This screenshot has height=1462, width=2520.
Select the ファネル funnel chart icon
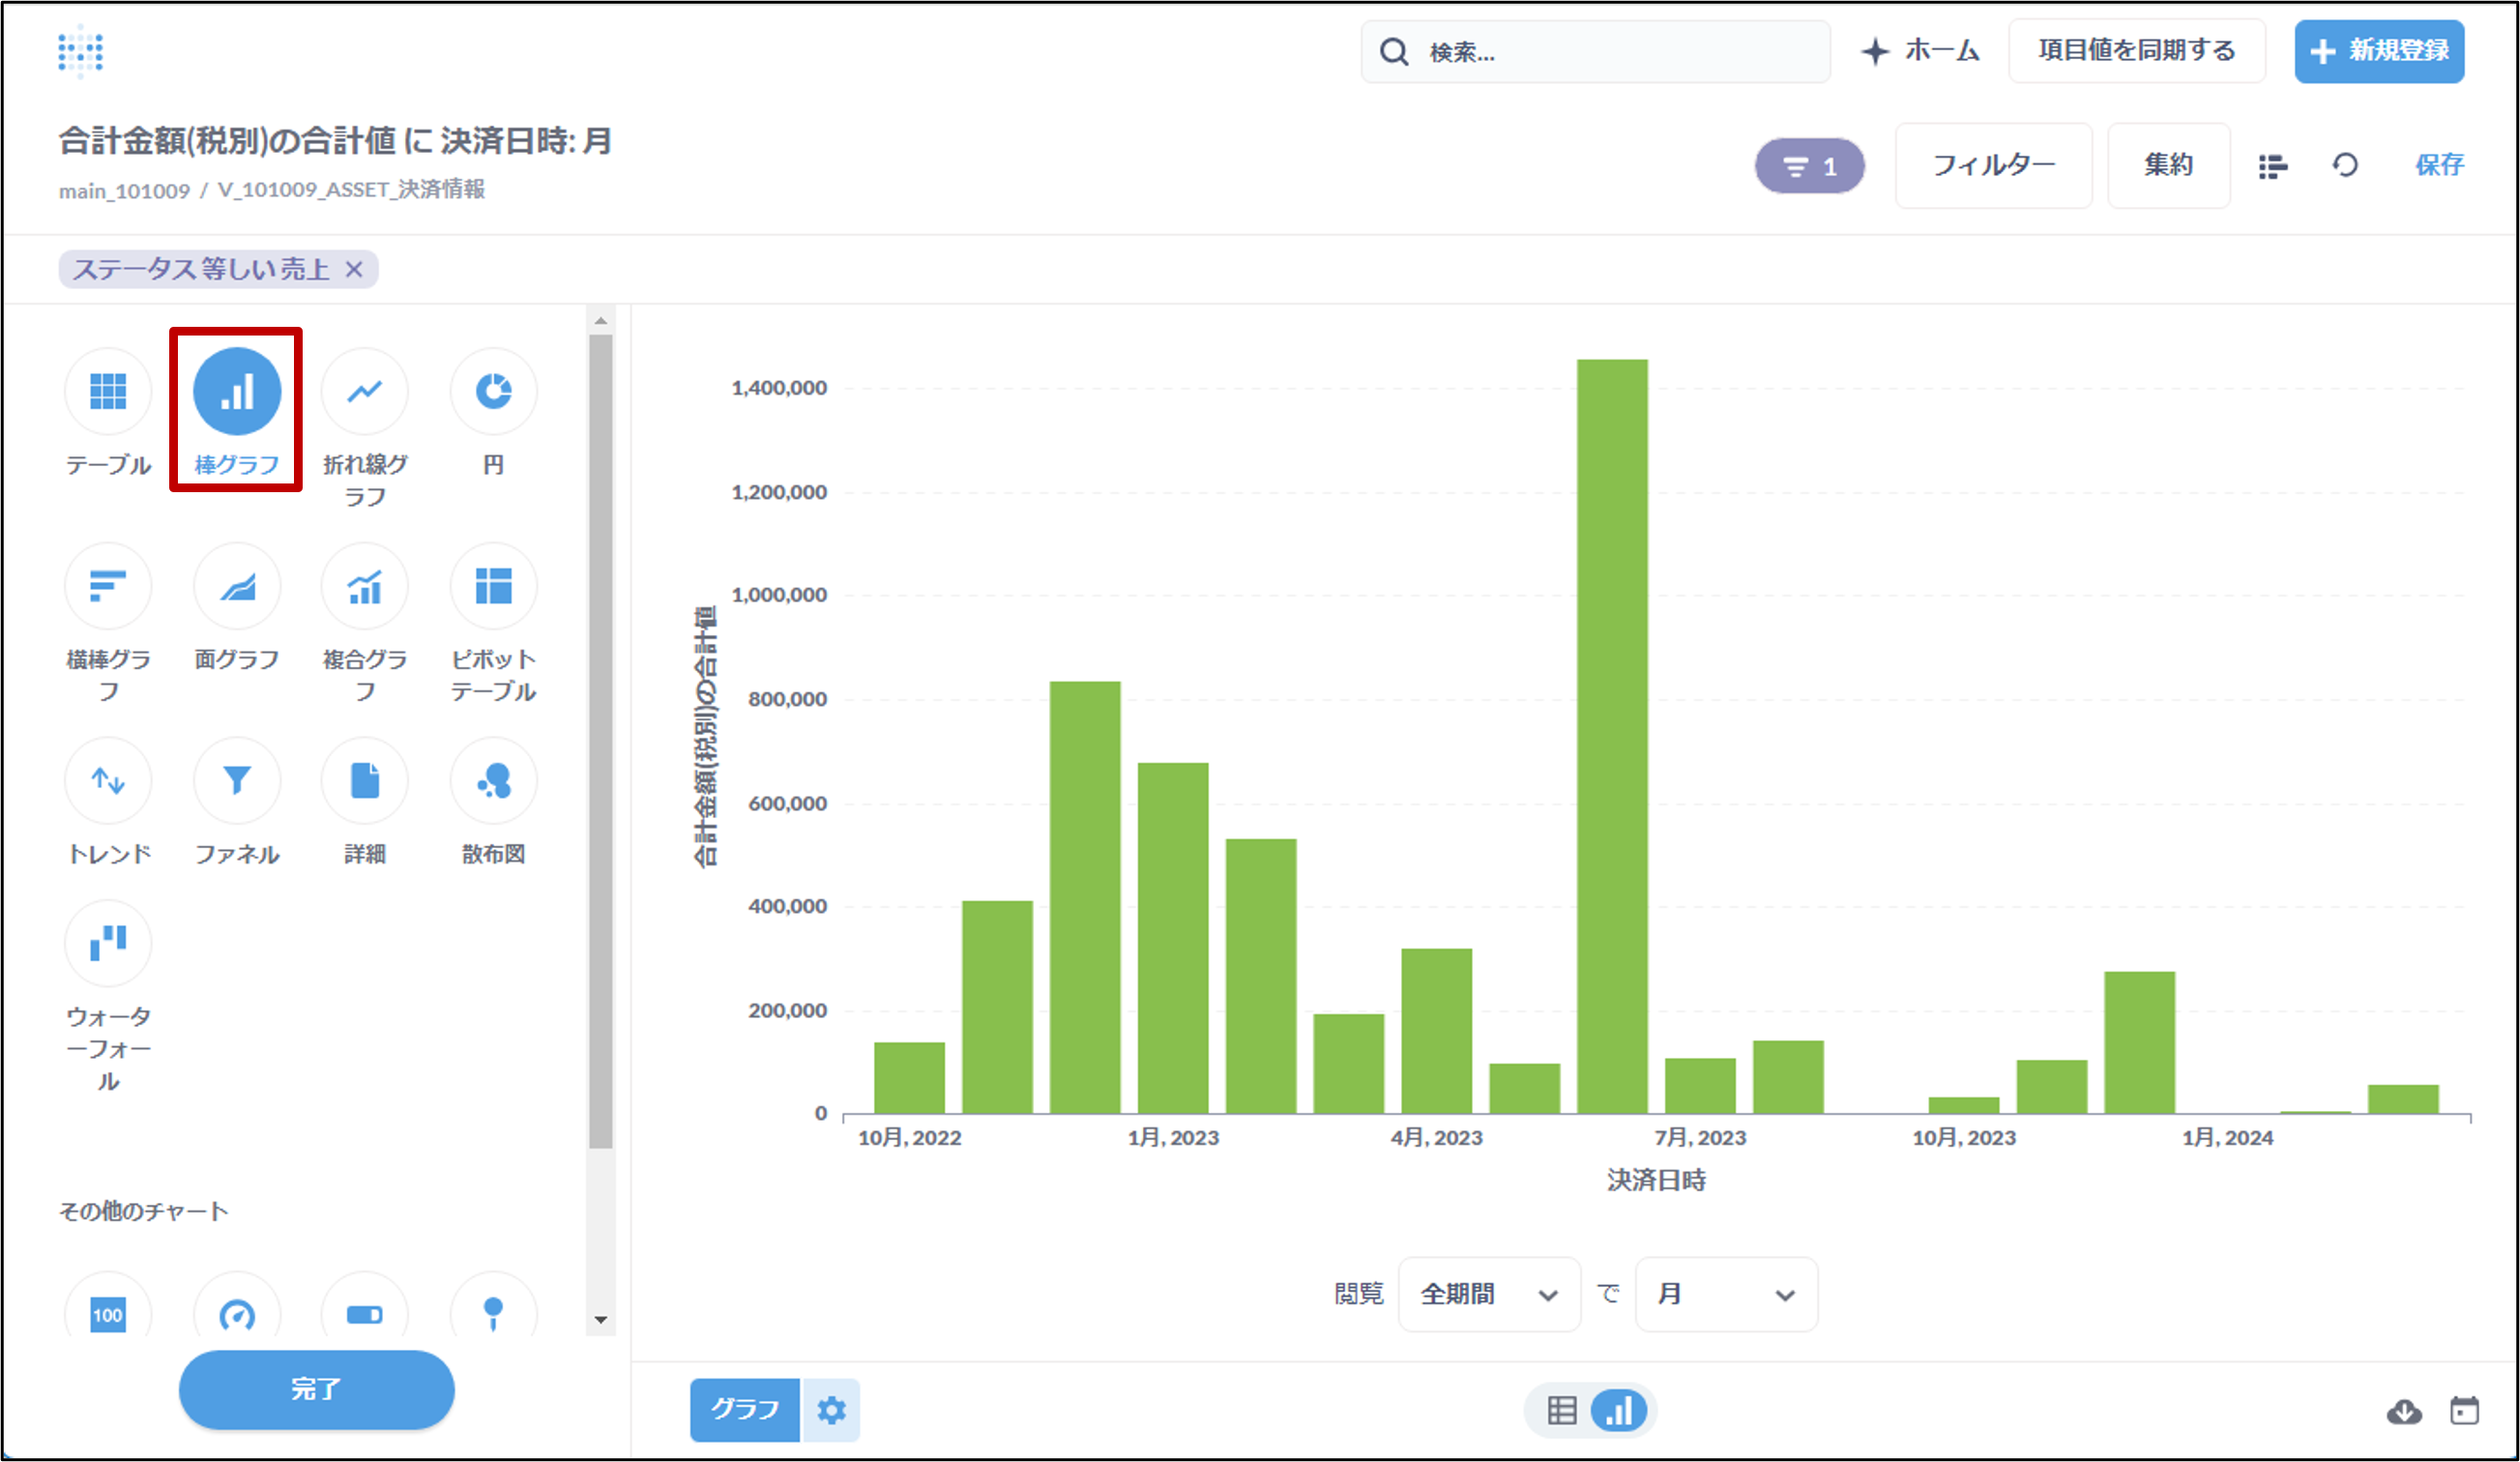pyautogui.click(x=237, y=781)
